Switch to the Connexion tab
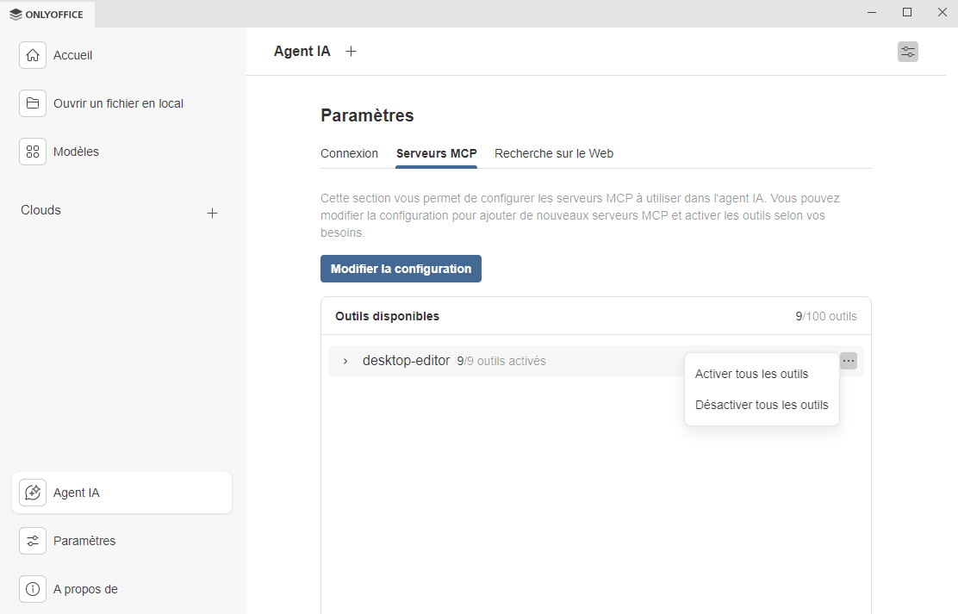Image resolution: width=958 pixels, height=614 pixels. [349, 153]
